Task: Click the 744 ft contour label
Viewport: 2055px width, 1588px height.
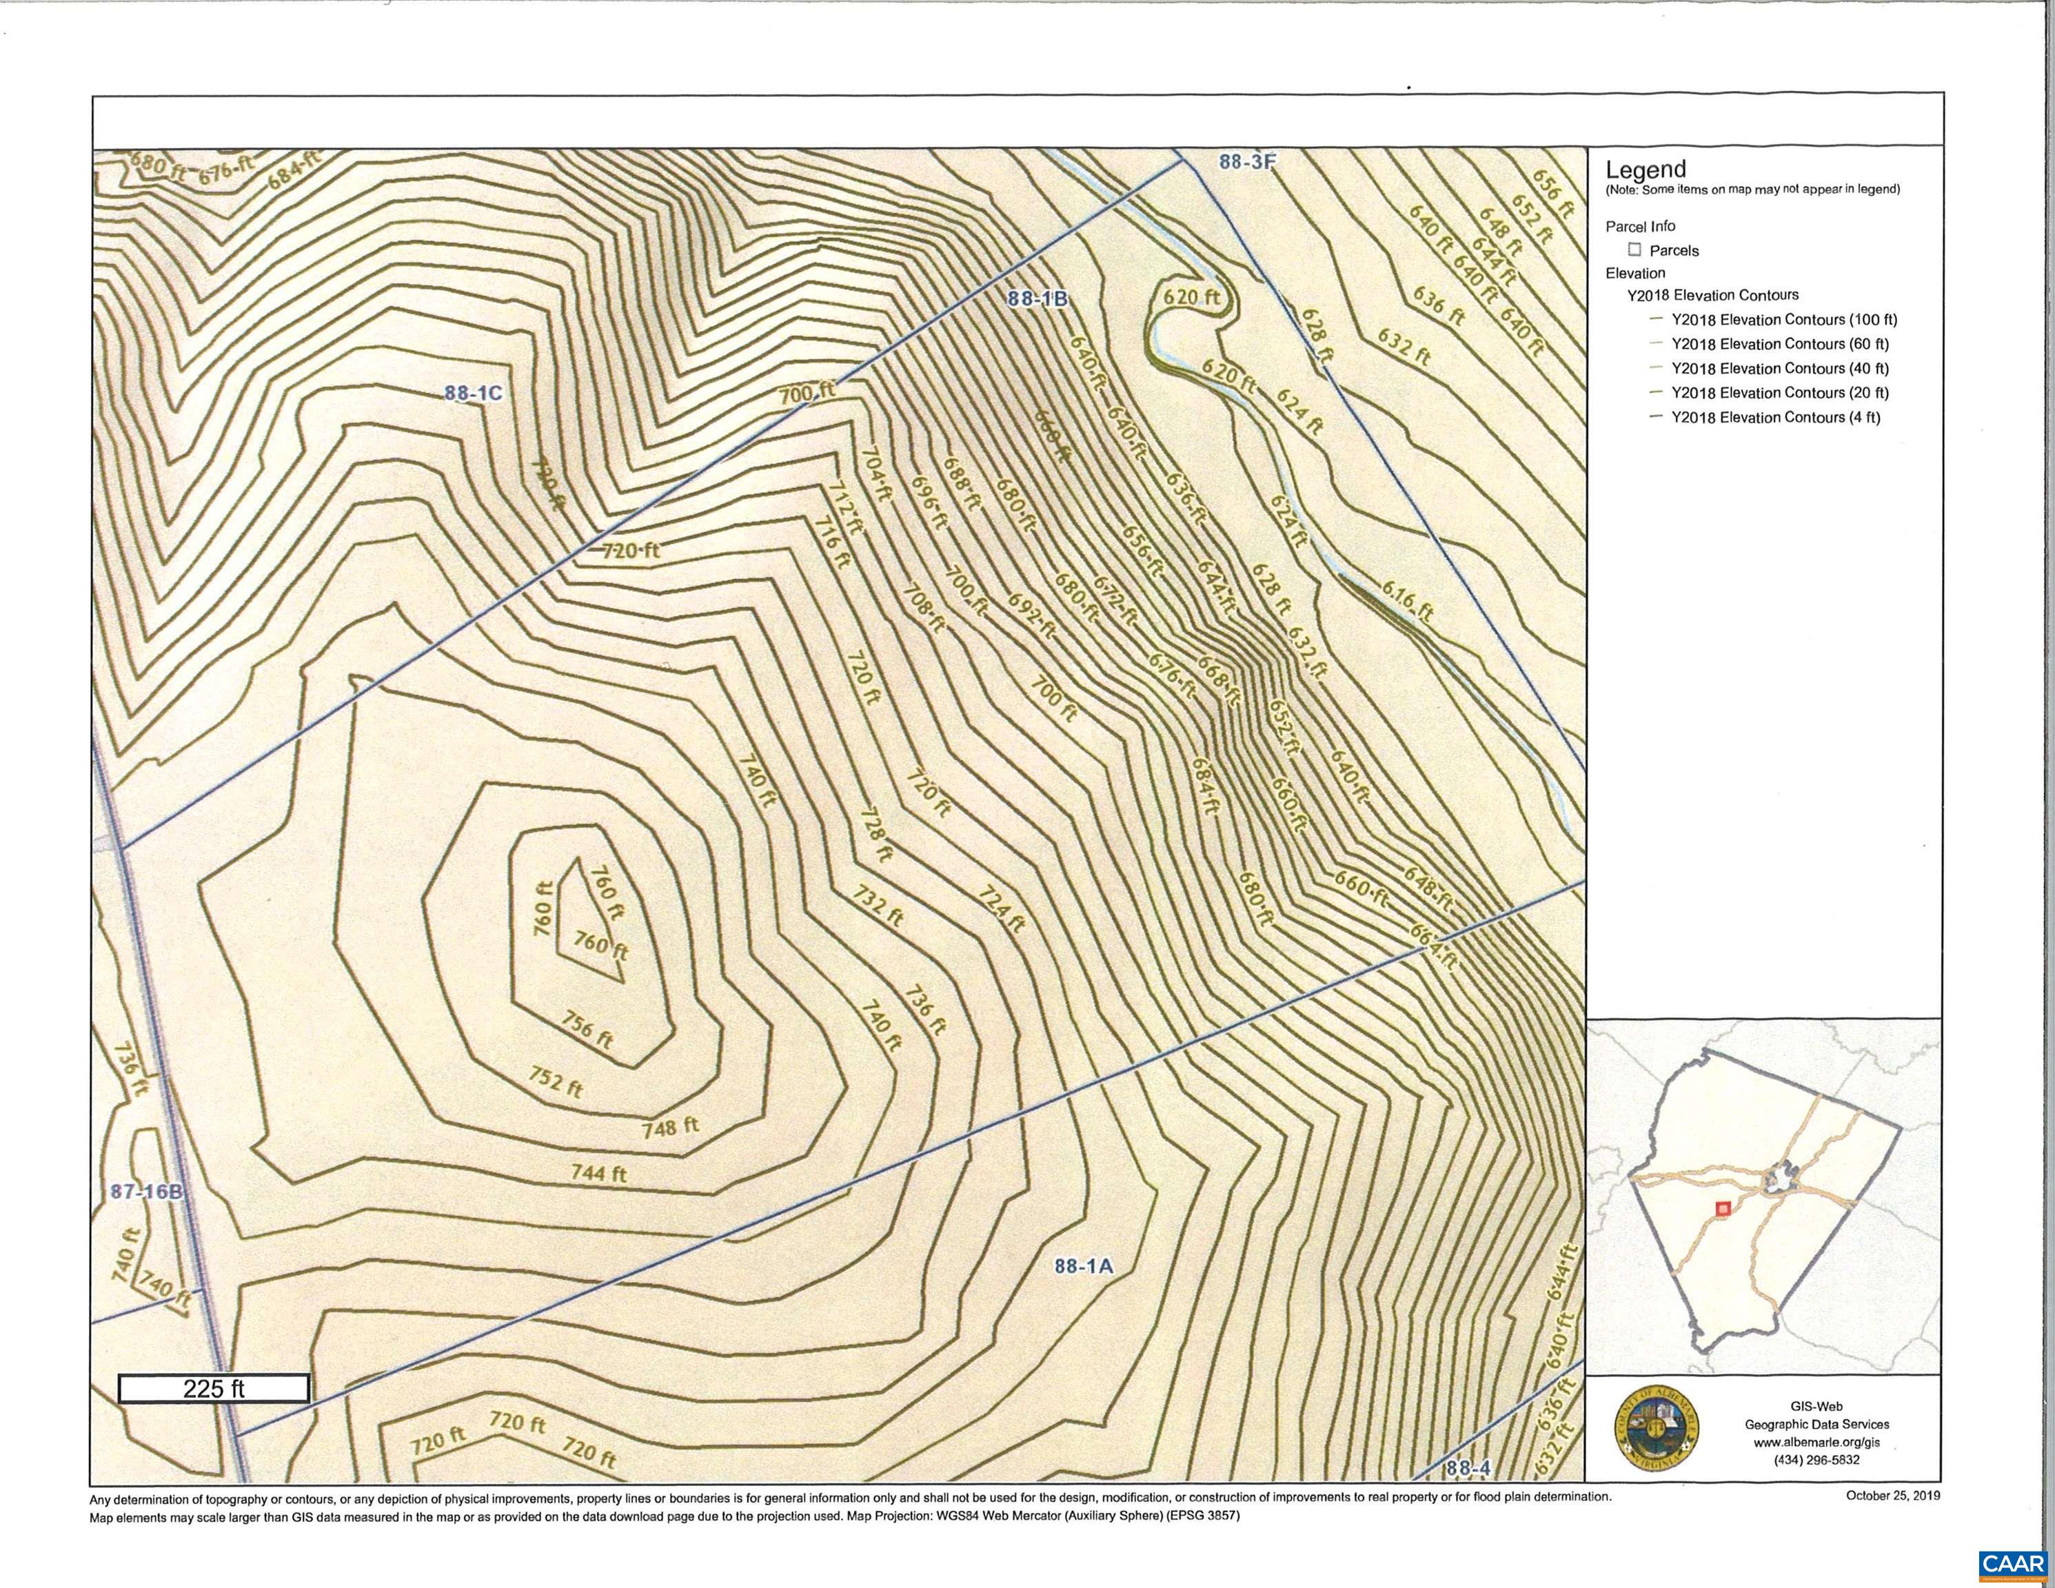Action: pyautogui.click(x=598, y=1173)
